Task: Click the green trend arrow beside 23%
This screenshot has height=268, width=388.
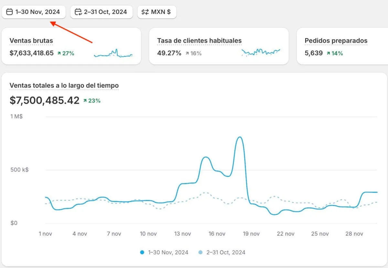Action: [85, 101]
